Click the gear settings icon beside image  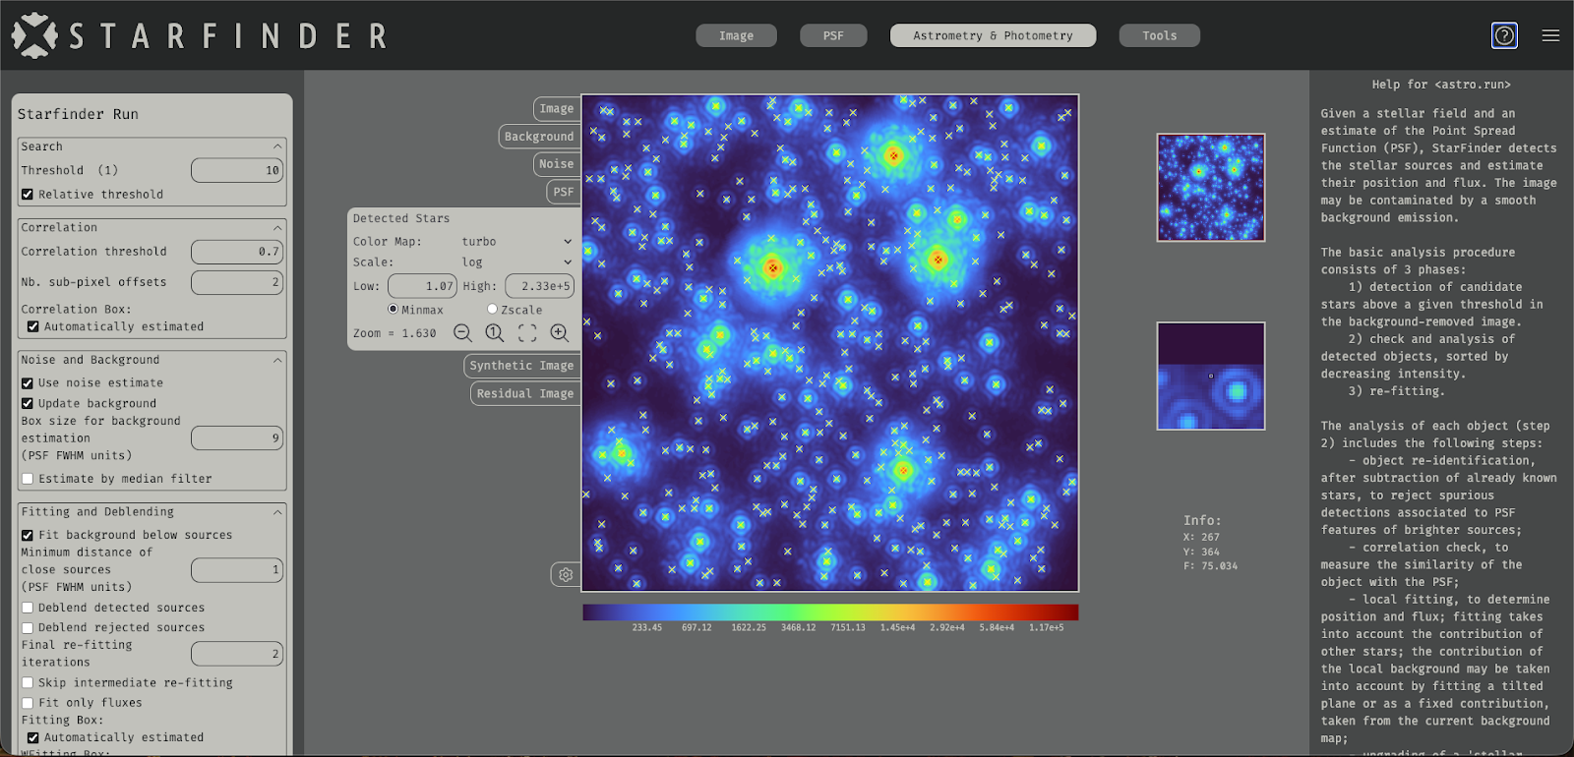coord(566,574)
